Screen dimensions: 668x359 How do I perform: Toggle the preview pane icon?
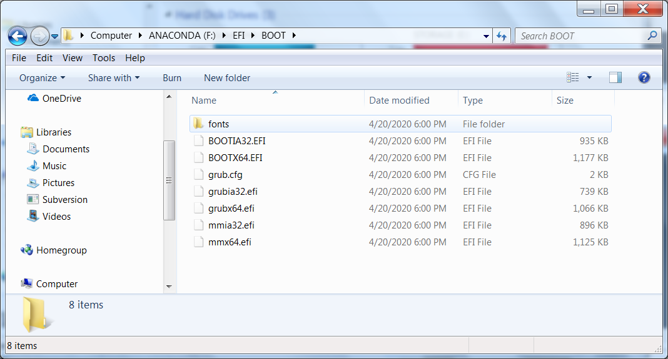click(x=615, y=77)
